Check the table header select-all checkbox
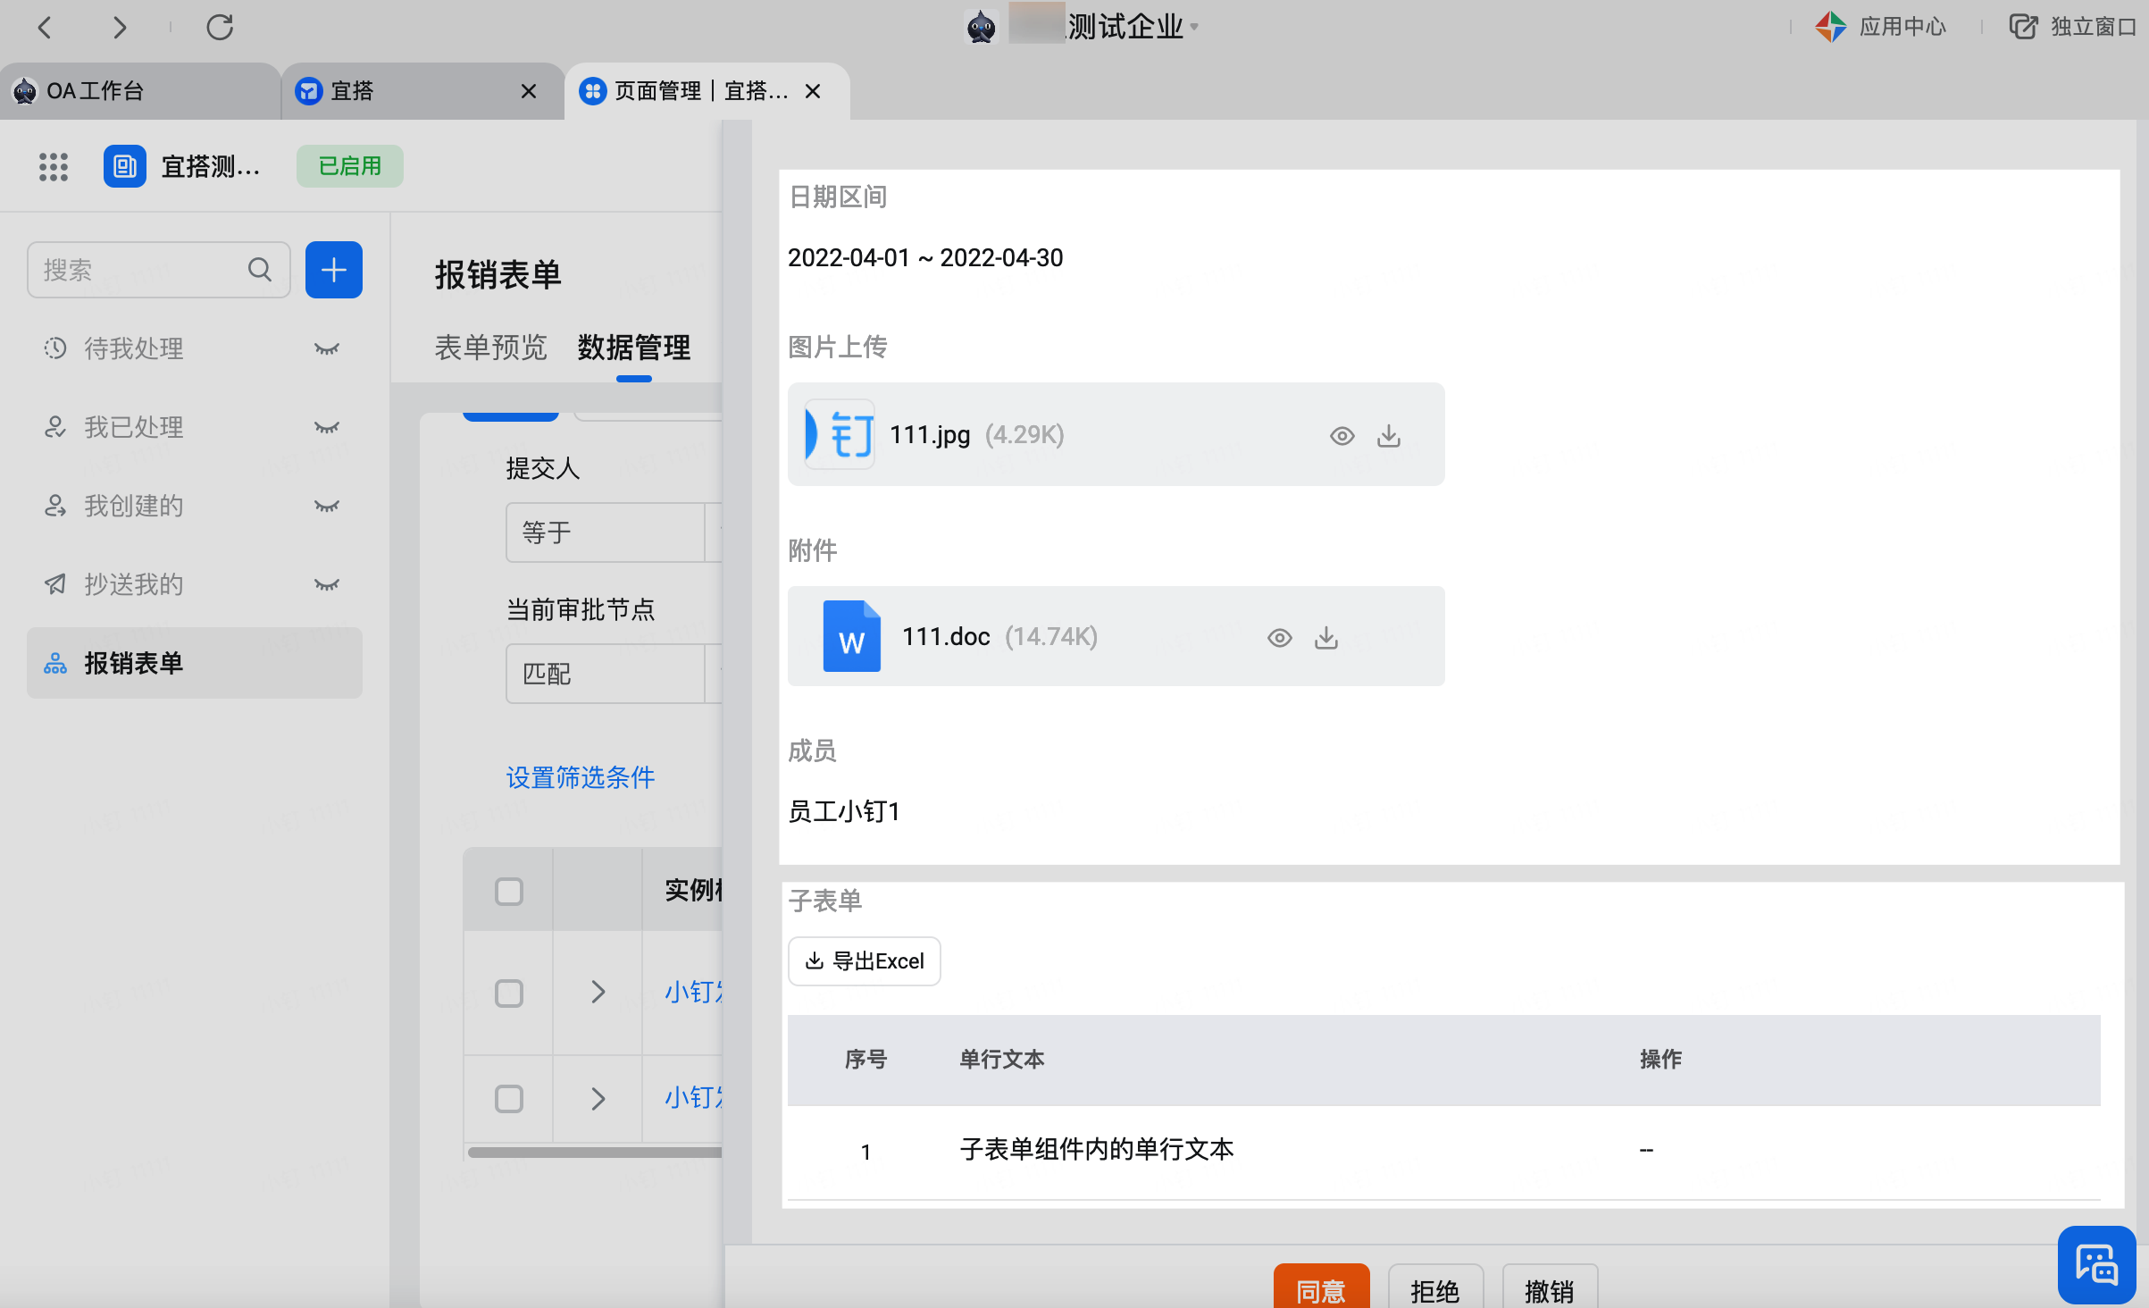 [x=509, y=891]
